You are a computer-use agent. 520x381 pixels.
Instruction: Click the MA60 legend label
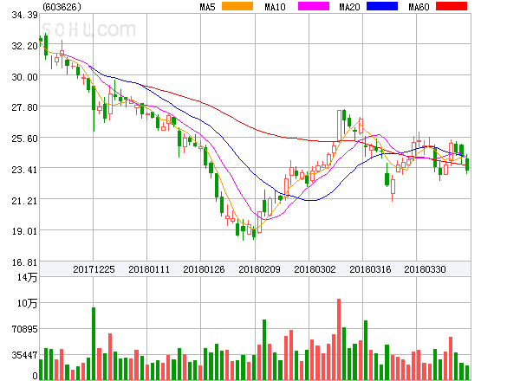419,7
